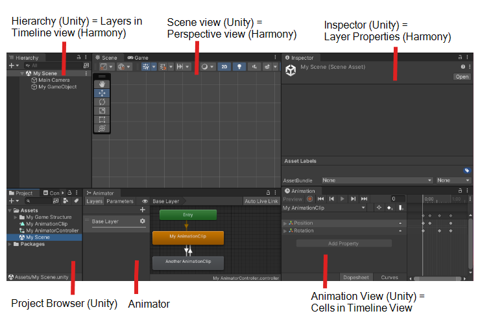Select the Rect transform tool
This screenshot has width=480, height=331.
(102, 119)
